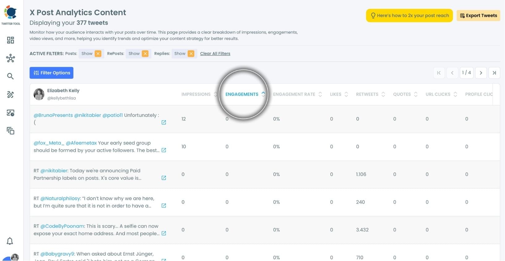Jump to last page of tweets

click(x=494, y=73)
